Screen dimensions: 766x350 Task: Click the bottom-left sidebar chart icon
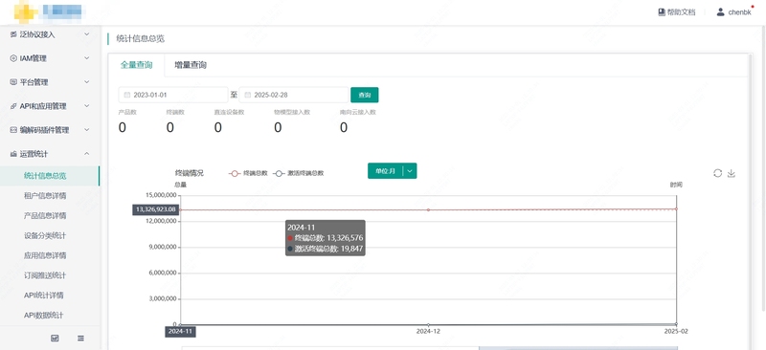coord(55,338)
